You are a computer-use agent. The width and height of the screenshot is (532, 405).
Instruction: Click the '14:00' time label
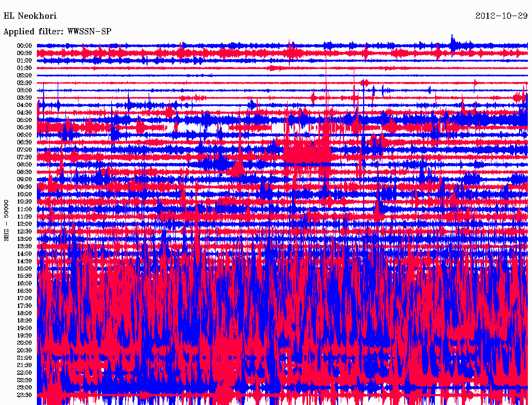24,254
